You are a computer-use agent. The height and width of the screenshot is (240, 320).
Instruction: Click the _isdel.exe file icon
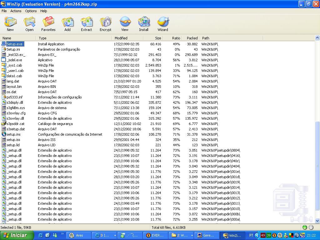pyautogui.click(x=4, y=60)
